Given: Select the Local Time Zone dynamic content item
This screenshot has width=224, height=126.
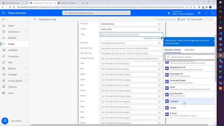Looking at the screenshot, I should (x=190, y=94).
